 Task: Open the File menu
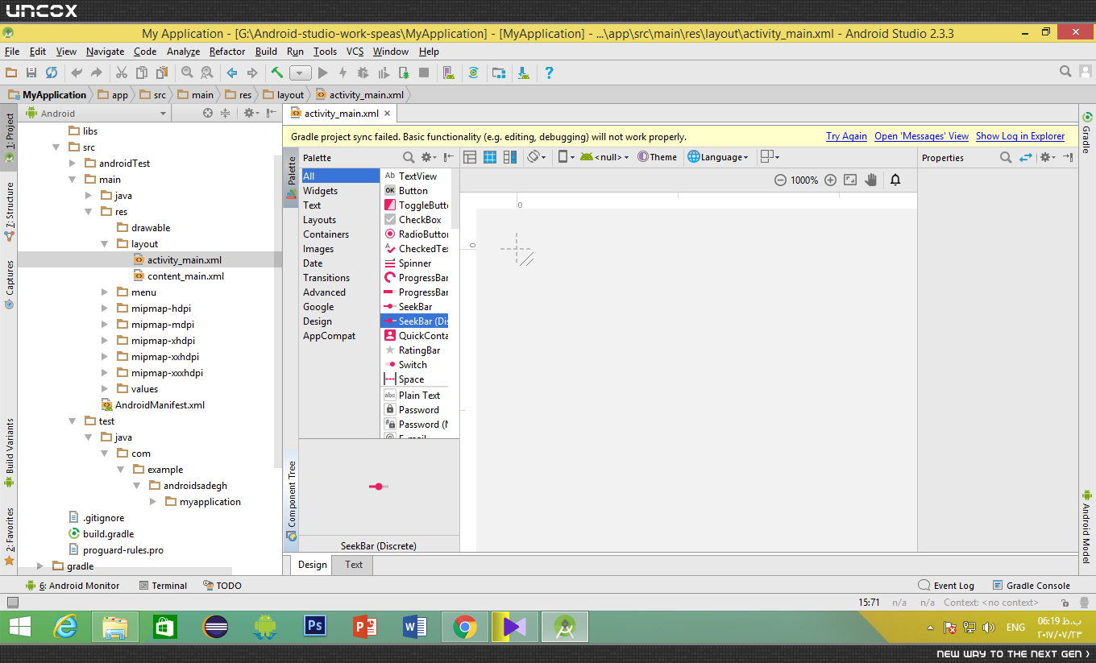pos(12,52)
